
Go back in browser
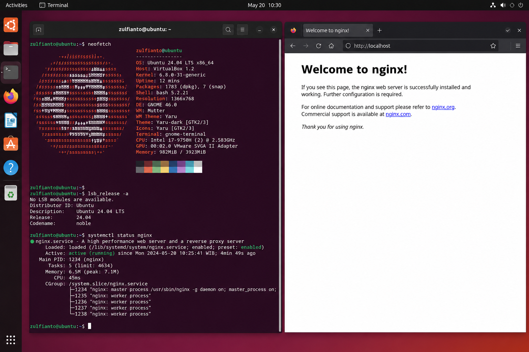pos(293,46)
